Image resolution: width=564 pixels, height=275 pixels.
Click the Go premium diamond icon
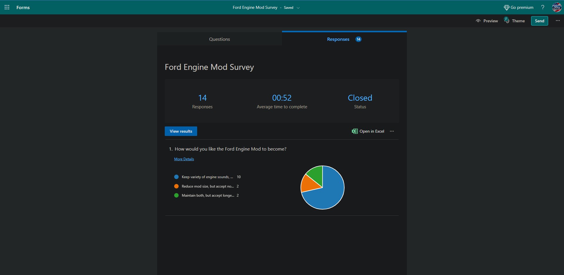[x=506, y=8]
